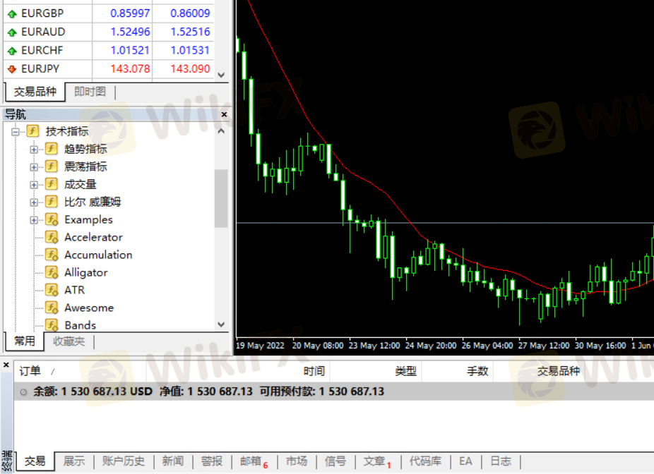Expand the 震荡指标 tree node

pos(33,166)
